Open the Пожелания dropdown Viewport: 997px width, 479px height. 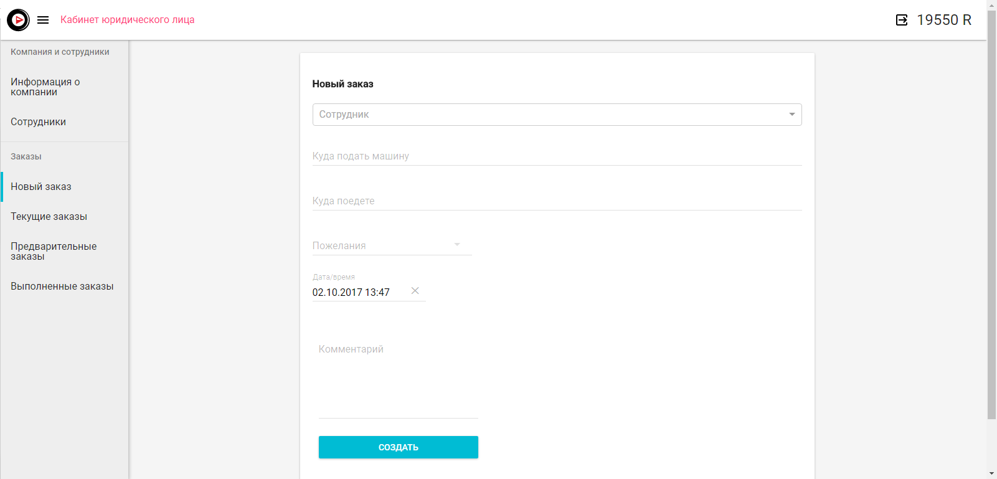click(392, 245)
